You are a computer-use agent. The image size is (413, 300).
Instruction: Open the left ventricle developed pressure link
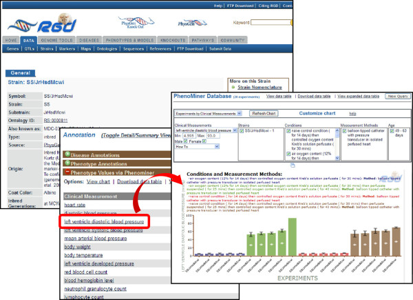tap(99, 263)
